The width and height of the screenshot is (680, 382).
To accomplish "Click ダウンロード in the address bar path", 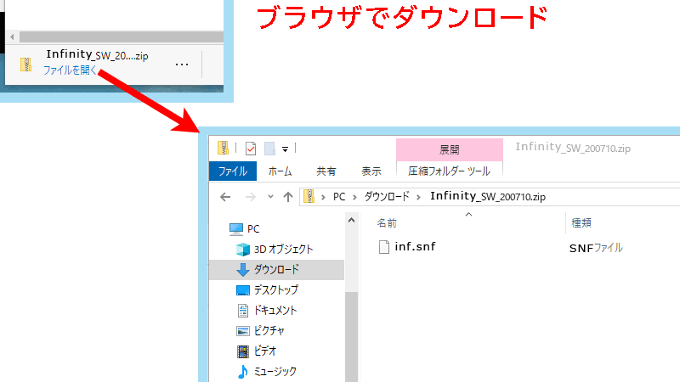I will pos(387,196).
